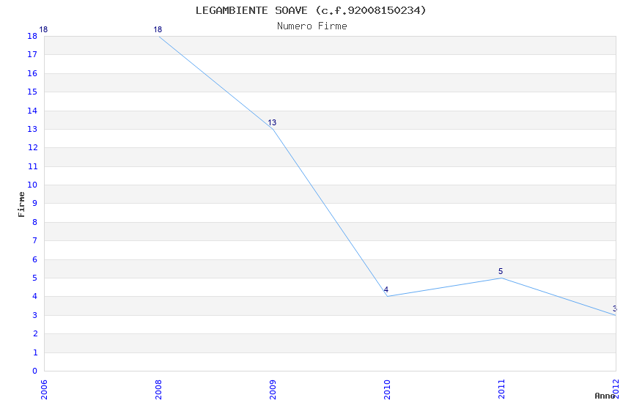Click y-axis tick value 15
The width and height of the screenshot is (623, 403).
[x=32, y=92]
